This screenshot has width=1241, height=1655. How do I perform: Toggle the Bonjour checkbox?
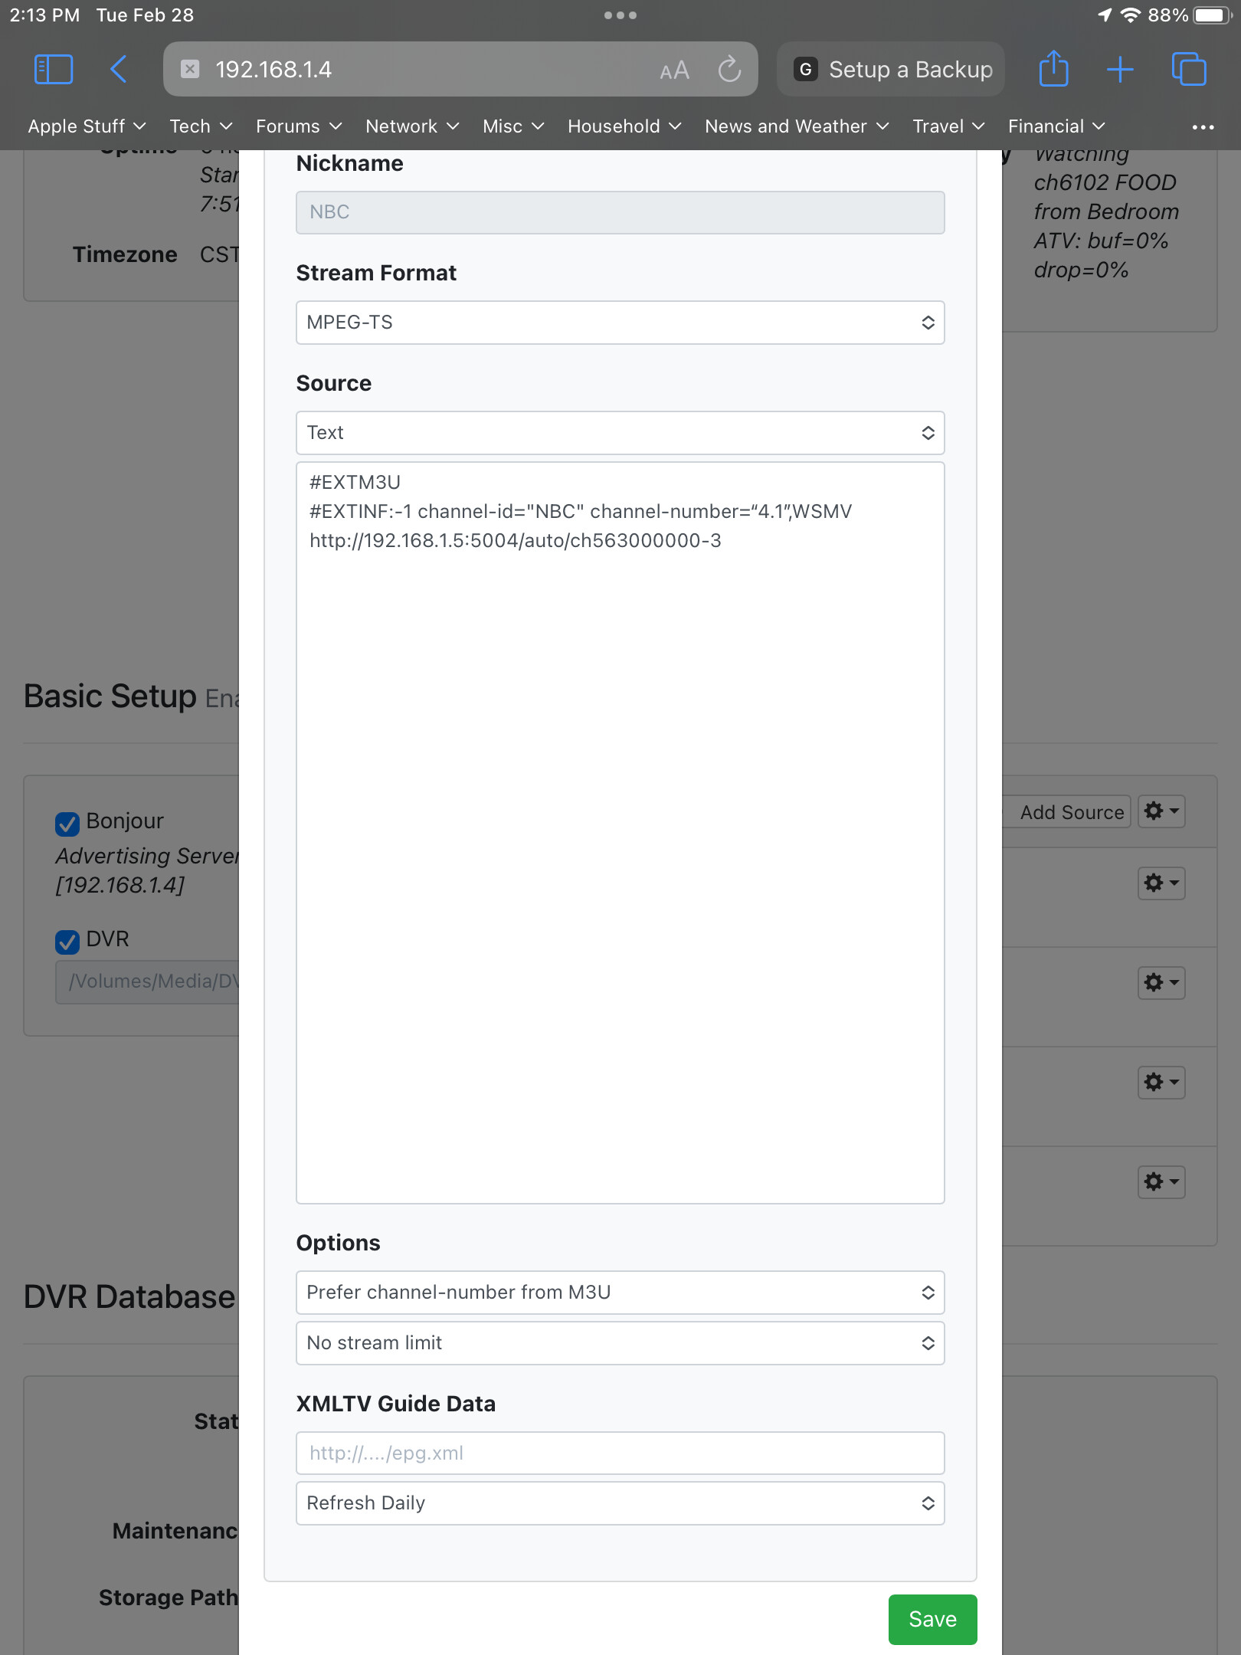(67, 824)
